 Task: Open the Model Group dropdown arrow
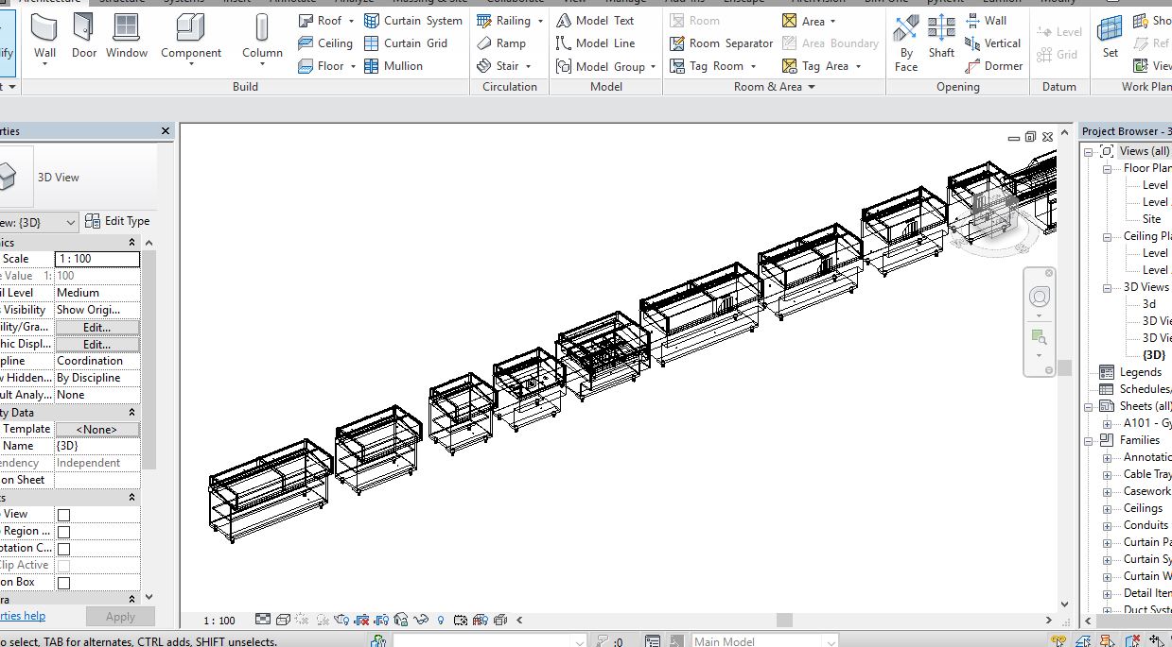pos(654,67)
